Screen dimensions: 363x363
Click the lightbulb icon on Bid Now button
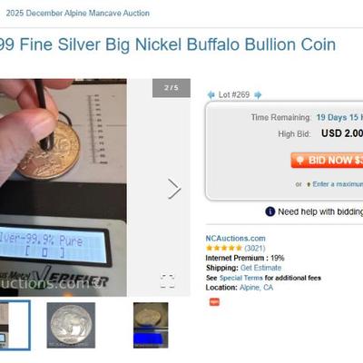299,160
